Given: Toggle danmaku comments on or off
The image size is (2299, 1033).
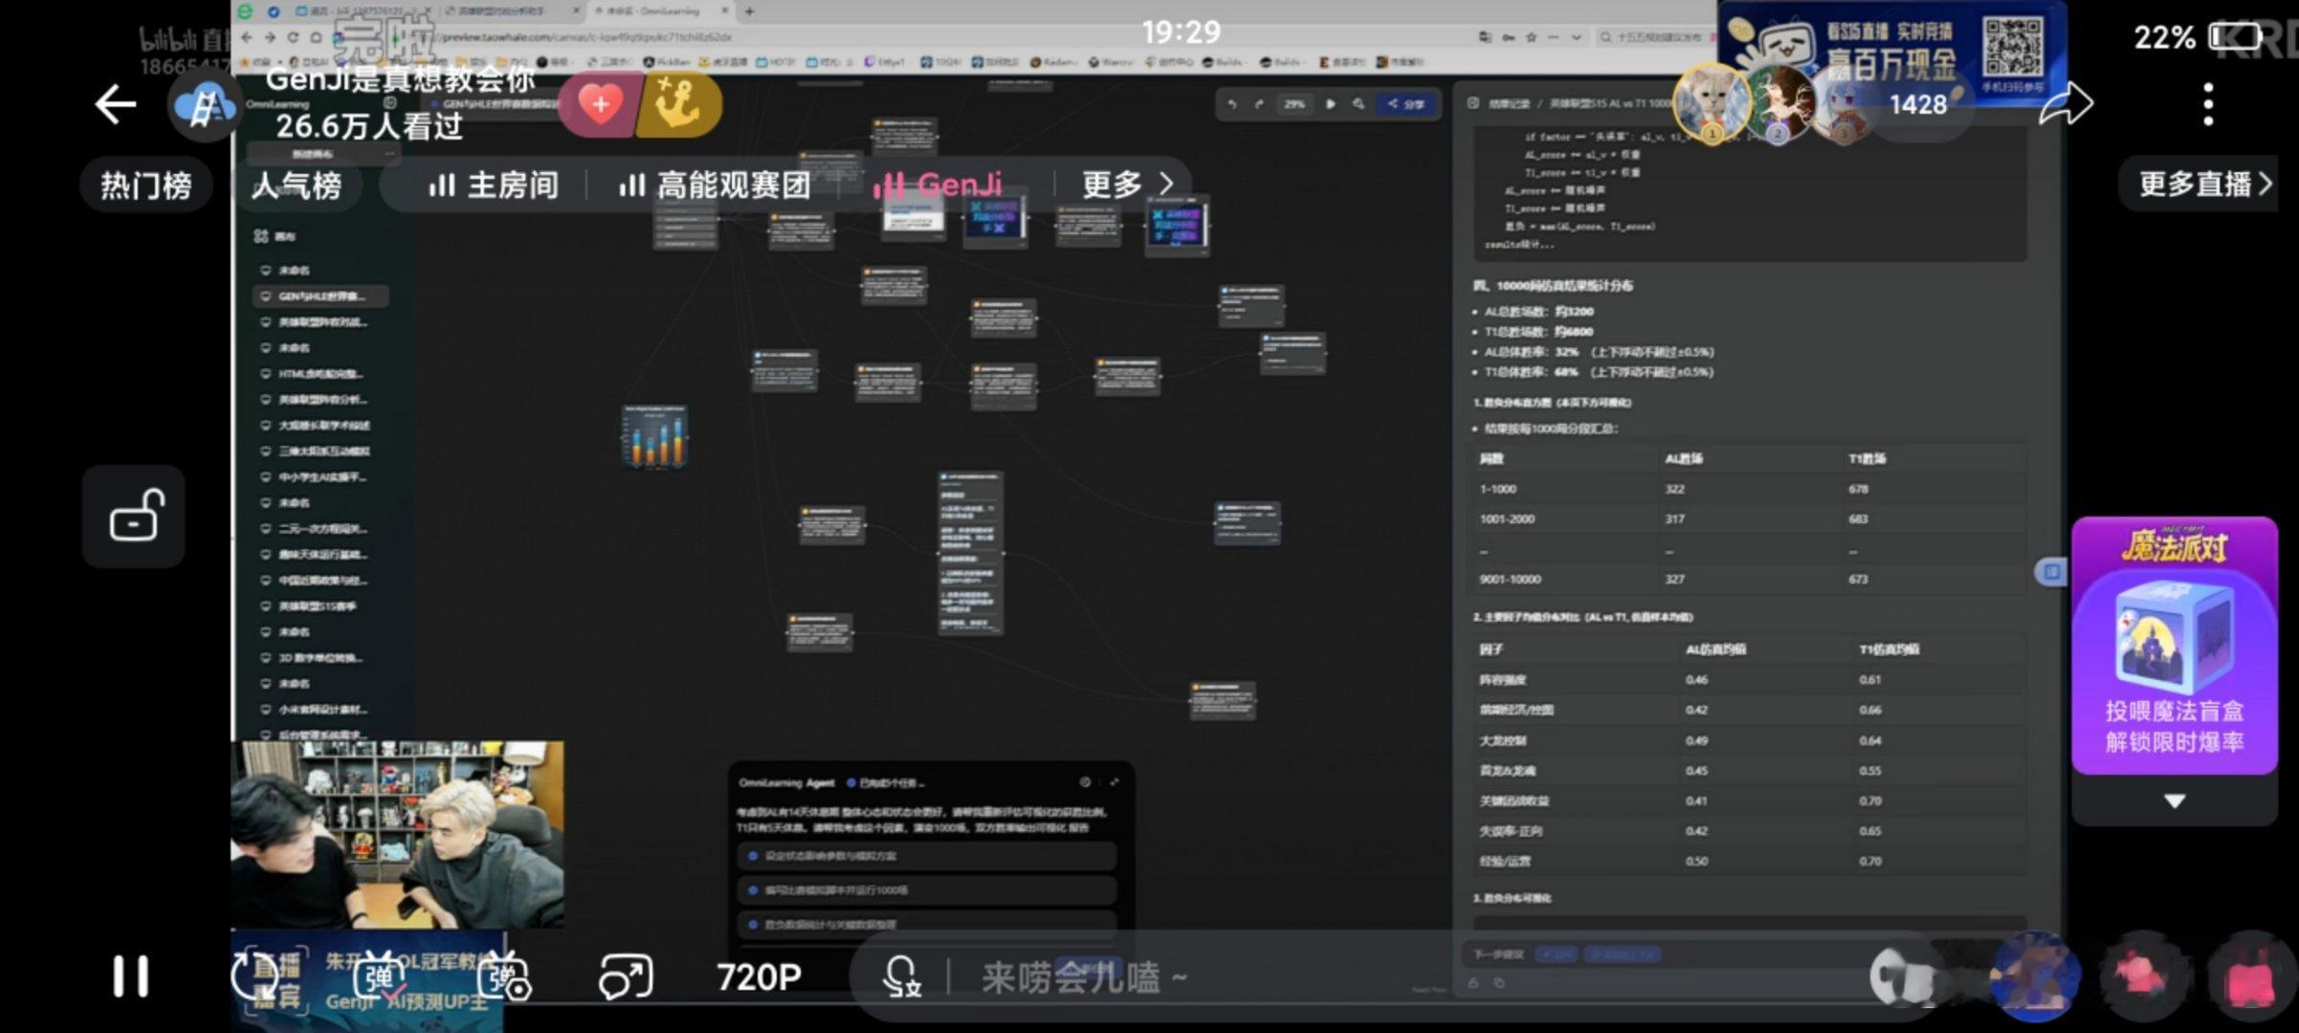Looking at the screenshot, I should pyautogui.click(x=380, y=977).
